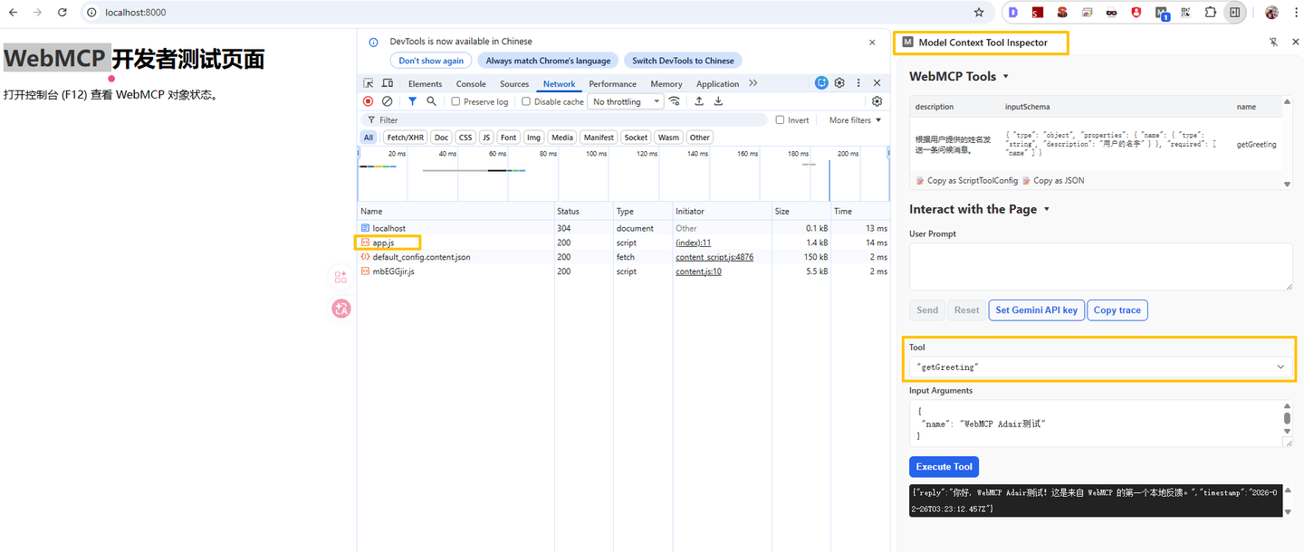1304x552 pixels.
Task: Select the JS filter chip
Action: [486, 138]
